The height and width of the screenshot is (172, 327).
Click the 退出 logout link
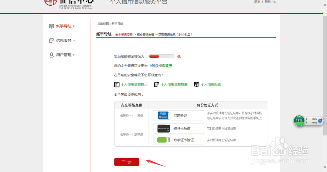coord(257,2)
